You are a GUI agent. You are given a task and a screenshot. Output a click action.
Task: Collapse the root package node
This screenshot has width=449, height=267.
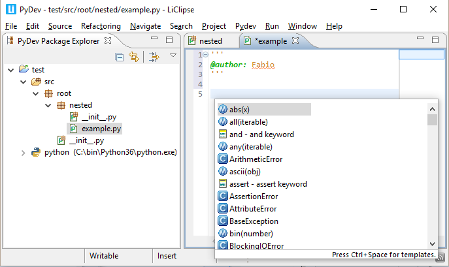(35, 94)
